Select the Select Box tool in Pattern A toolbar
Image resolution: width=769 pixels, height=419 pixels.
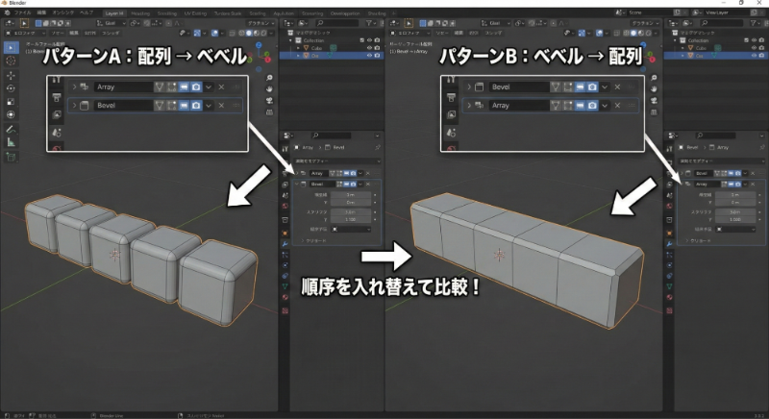pyautogui.click(x=11, y=47)
